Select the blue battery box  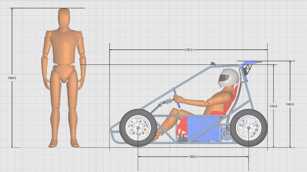[x=204, y=129]
